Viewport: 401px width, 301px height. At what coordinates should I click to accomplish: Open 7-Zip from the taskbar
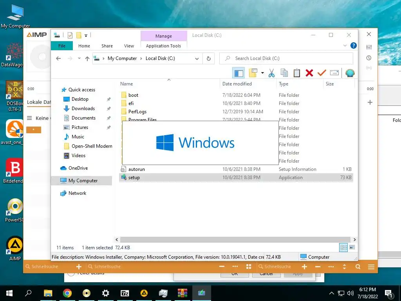click(x=125, y=293)
